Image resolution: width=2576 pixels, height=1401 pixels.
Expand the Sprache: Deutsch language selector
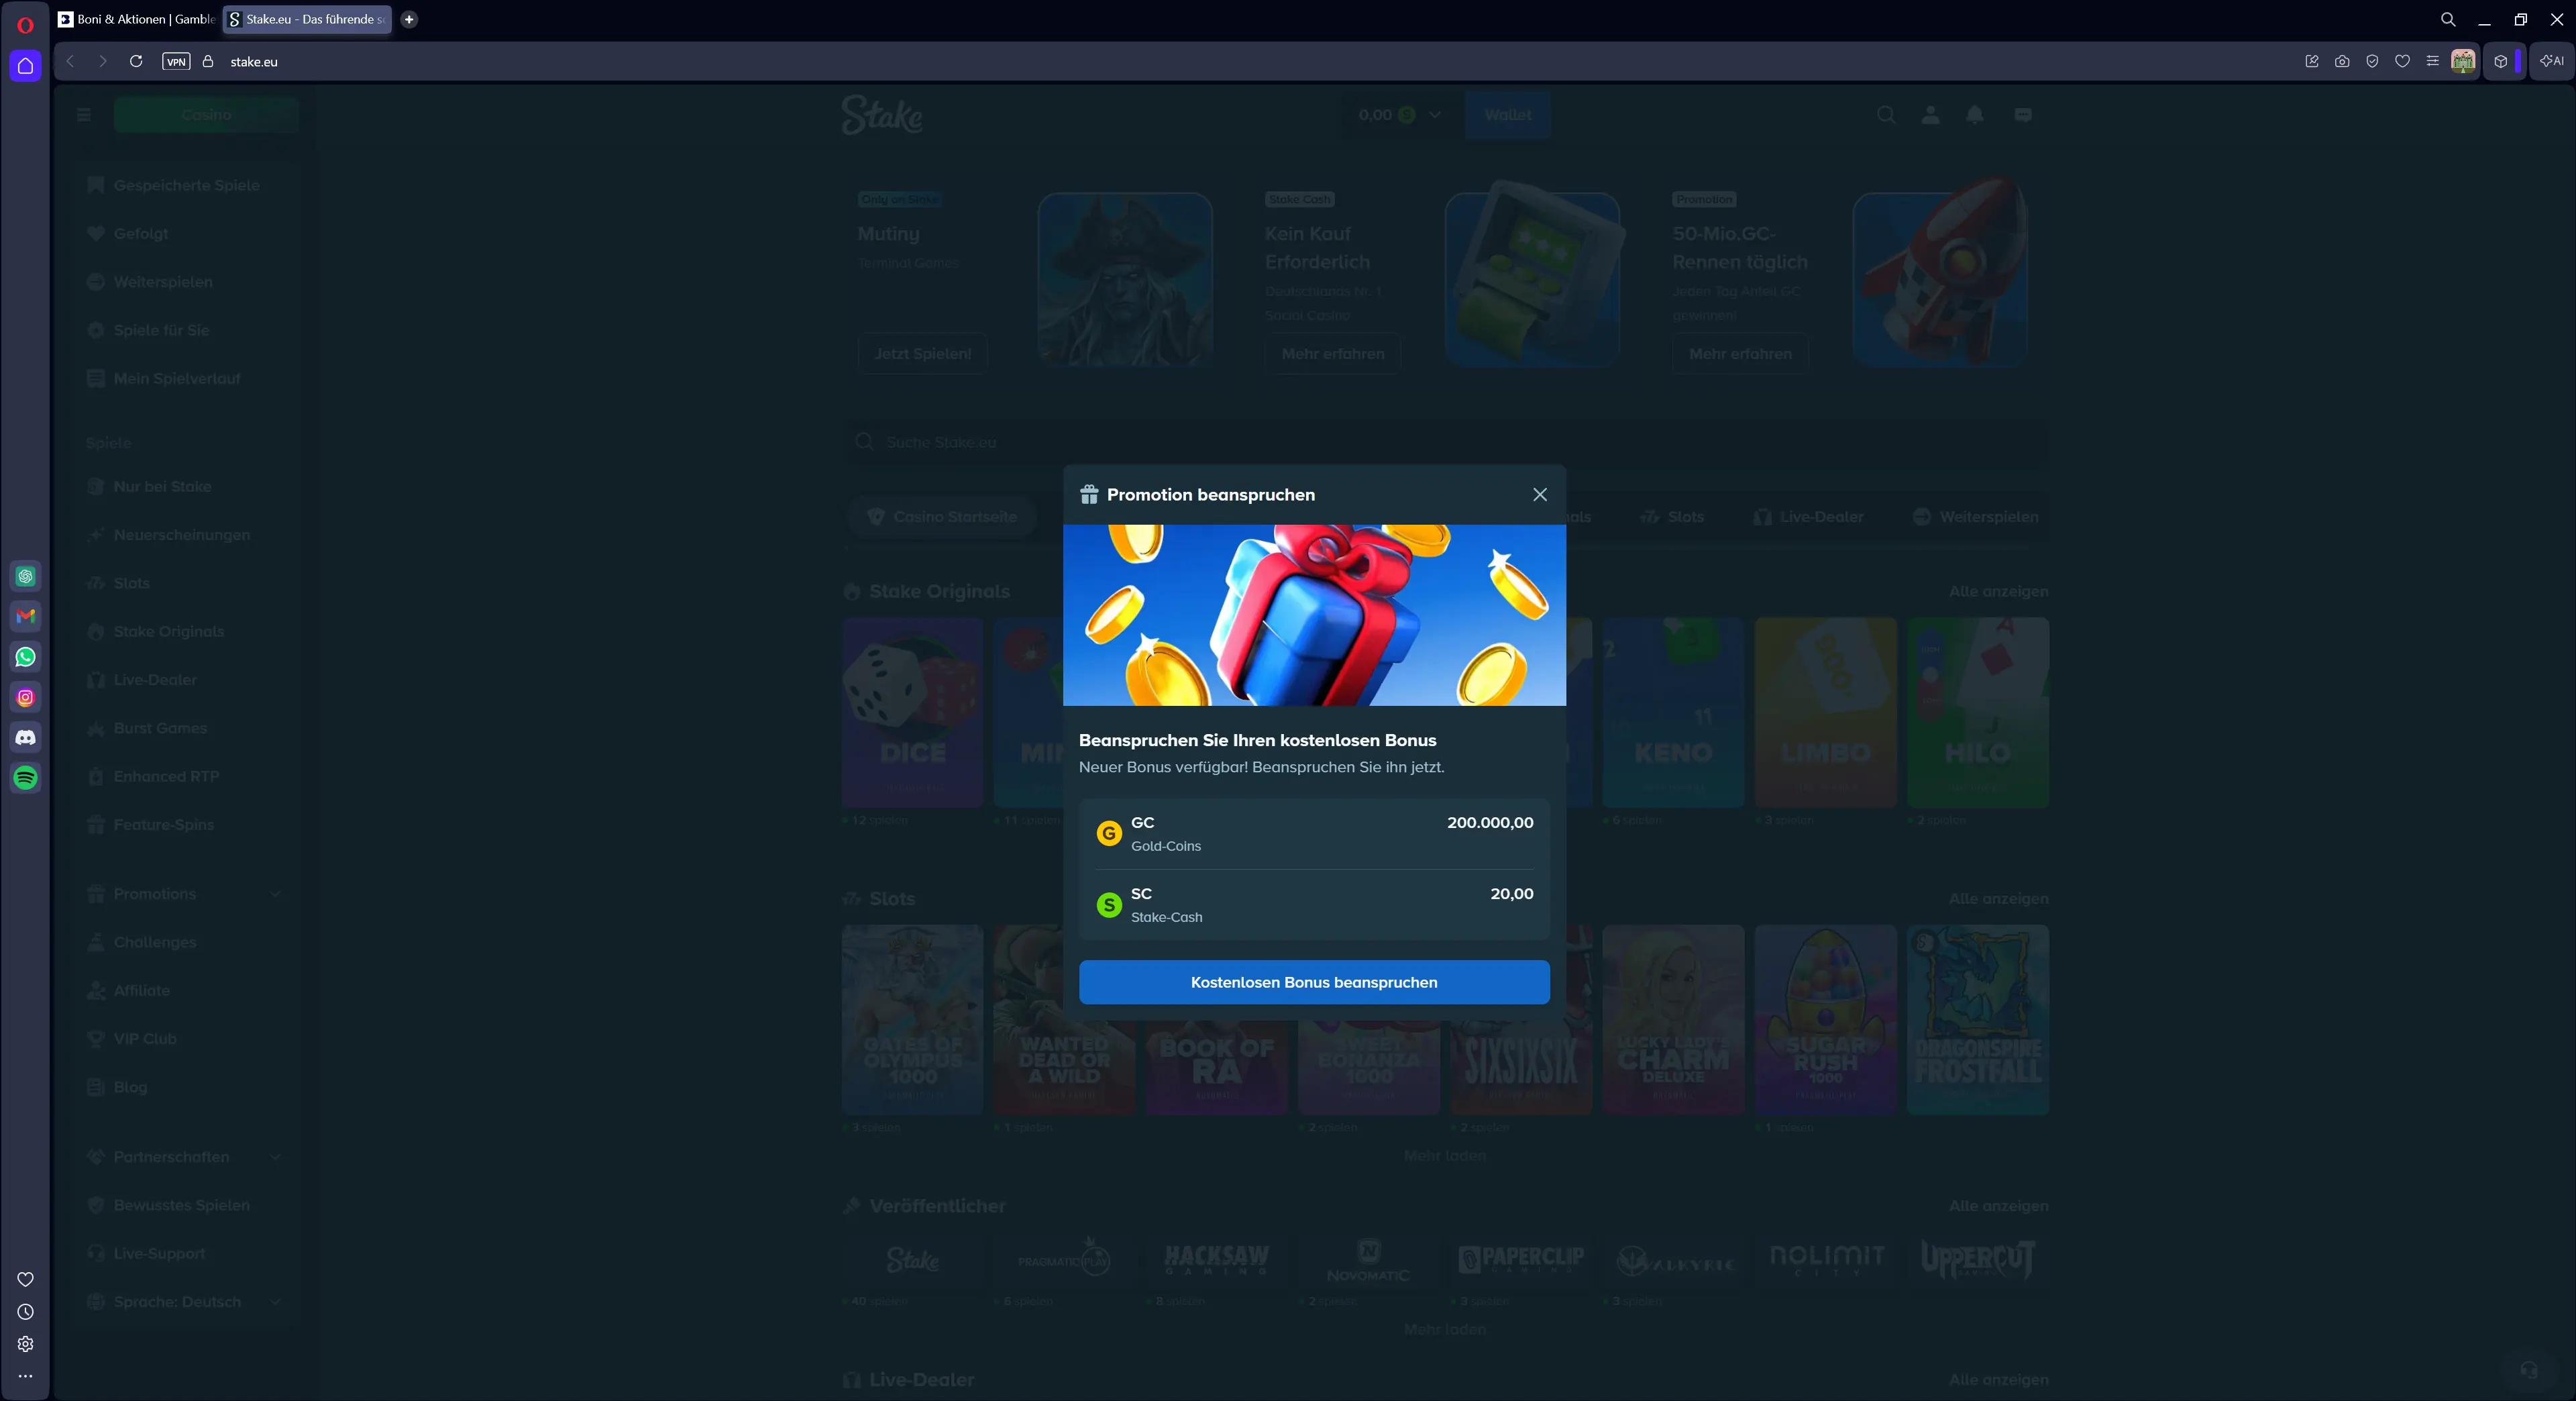pyautogui.click(x=186, y=1302)
